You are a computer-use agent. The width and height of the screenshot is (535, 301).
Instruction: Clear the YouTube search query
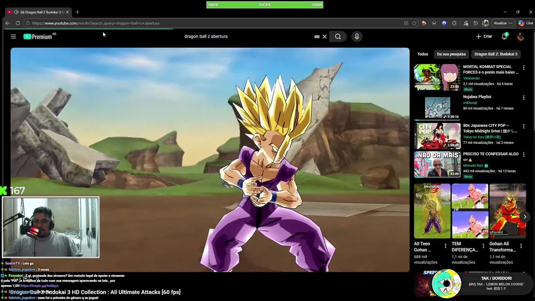click(x=324, y=36)
